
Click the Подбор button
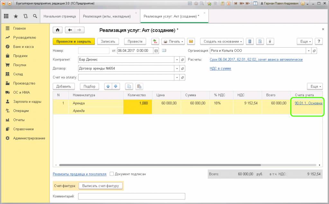pyautogui.click(x=89, y=86)
